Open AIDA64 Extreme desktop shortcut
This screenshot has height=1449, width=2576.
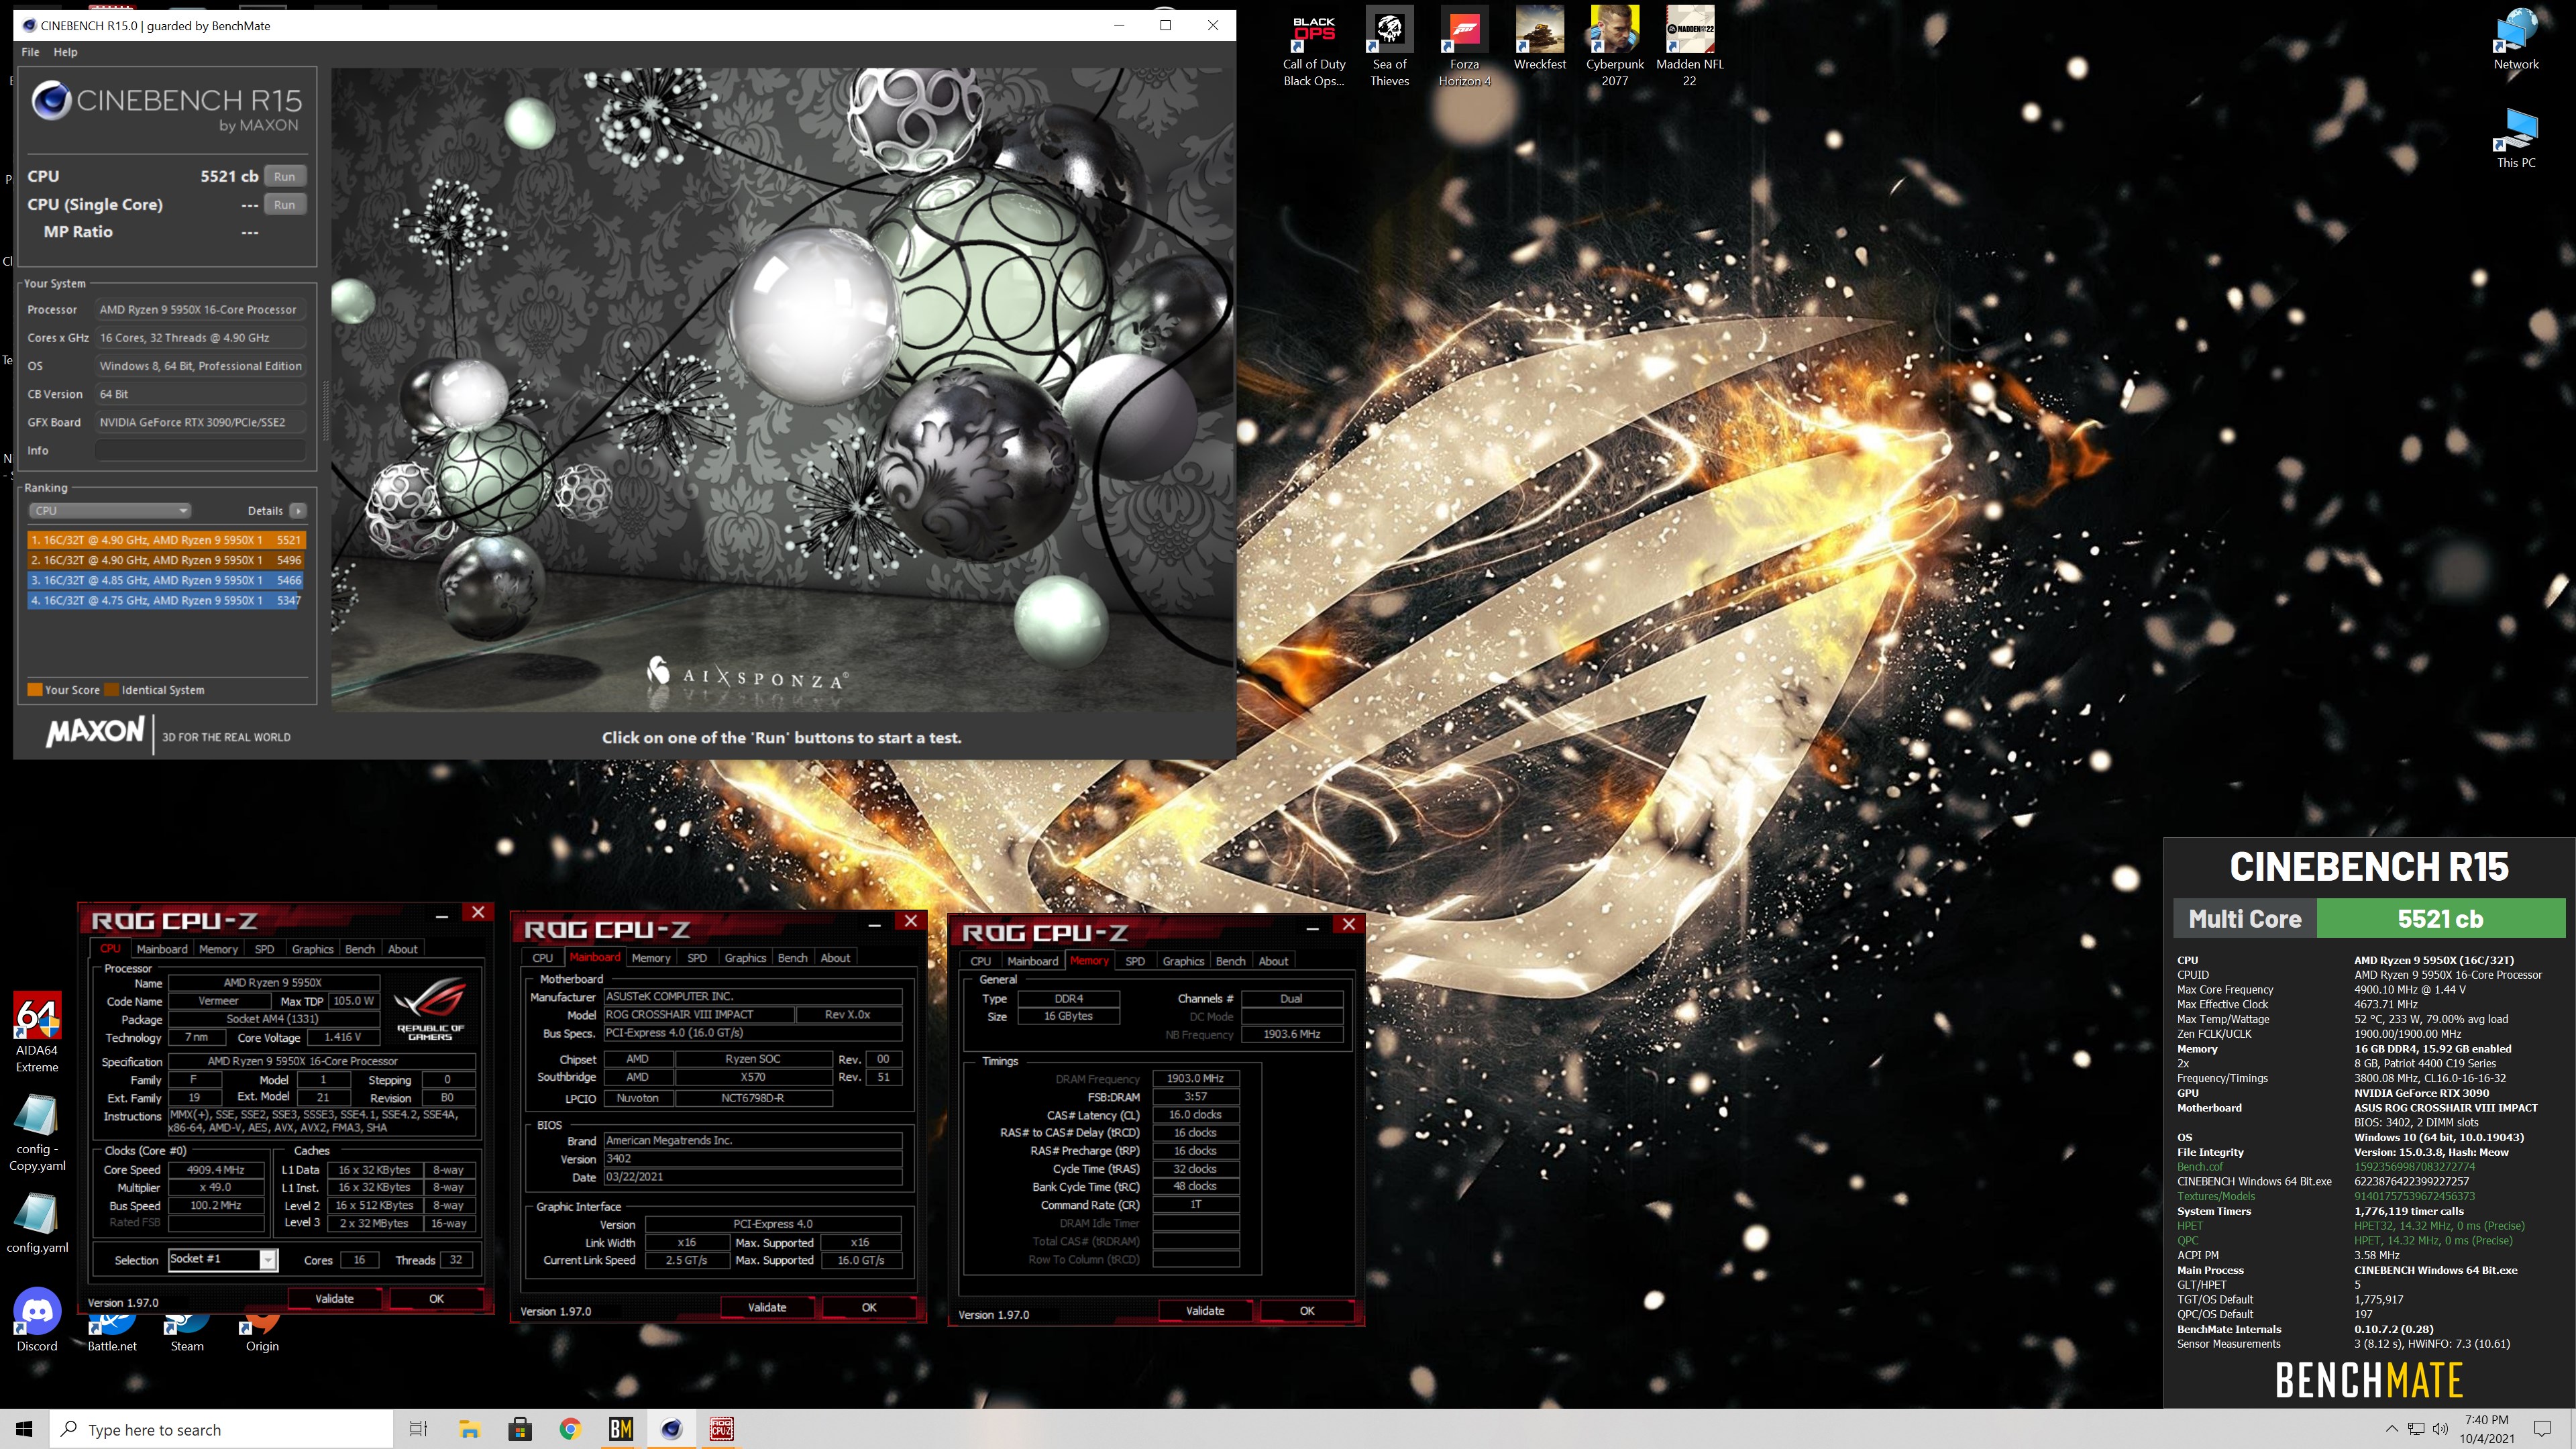tap(37, 1032)
